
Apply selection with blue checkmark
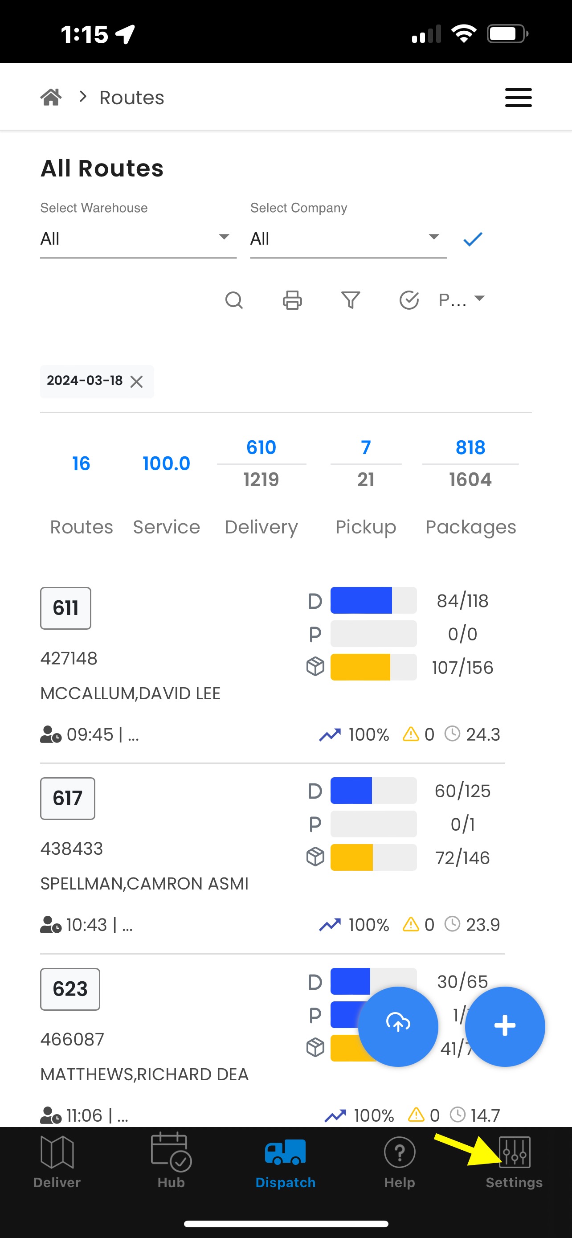[473, 239]
